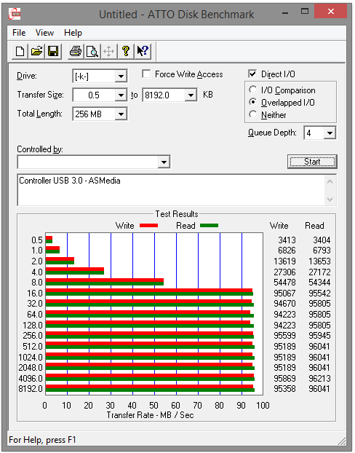Click the description scrollbar up arrow

(330, 182)
